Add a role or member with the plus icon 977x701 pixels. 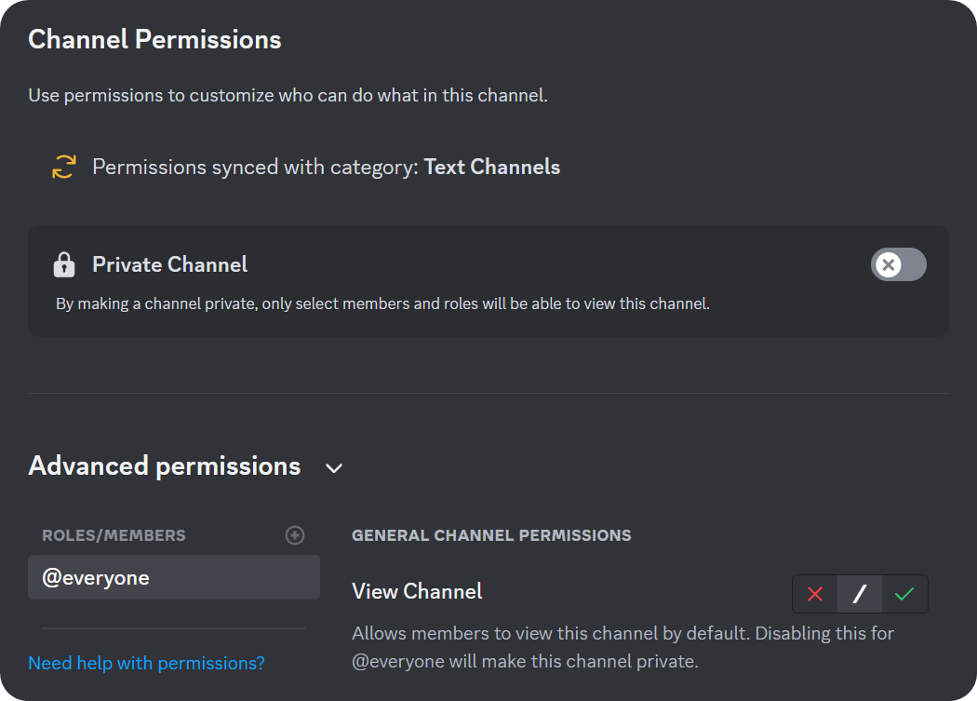pos(295,534)
